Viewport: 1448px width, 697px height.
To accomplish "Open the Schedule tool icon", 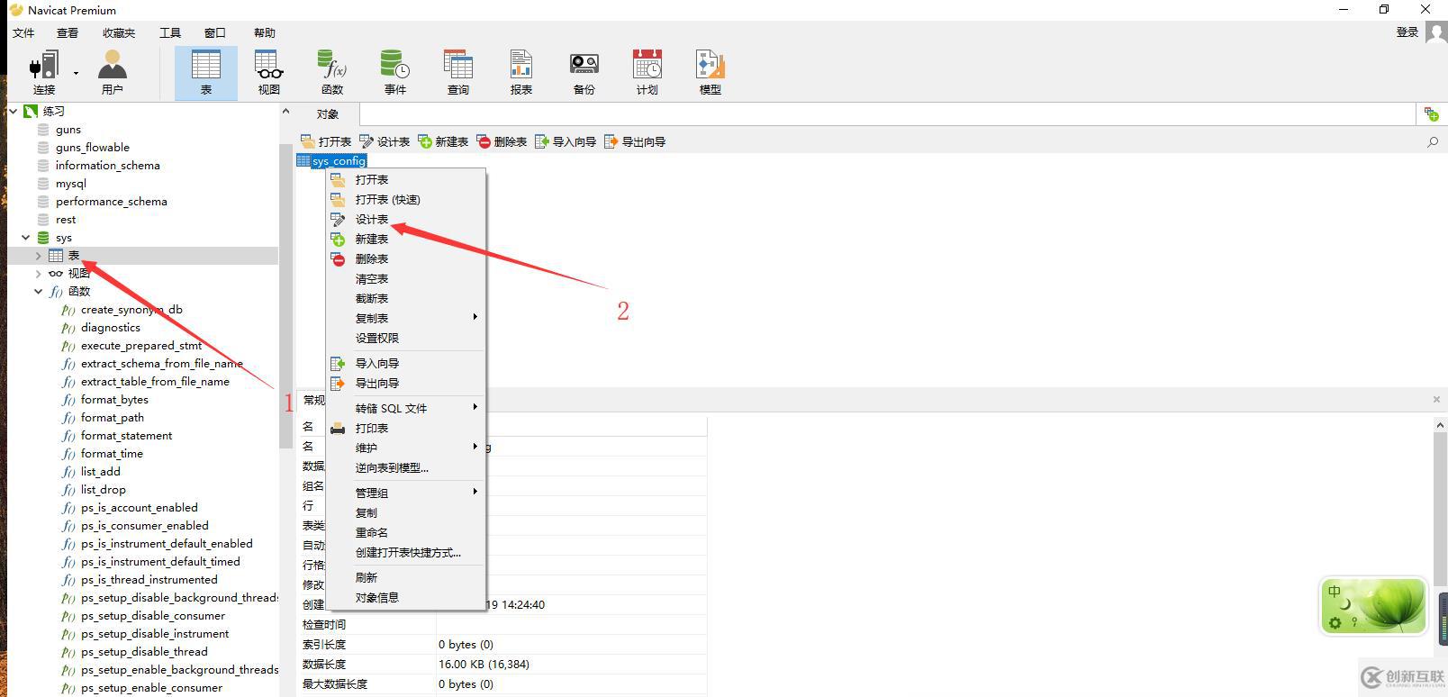I will (x=647, y=73).
